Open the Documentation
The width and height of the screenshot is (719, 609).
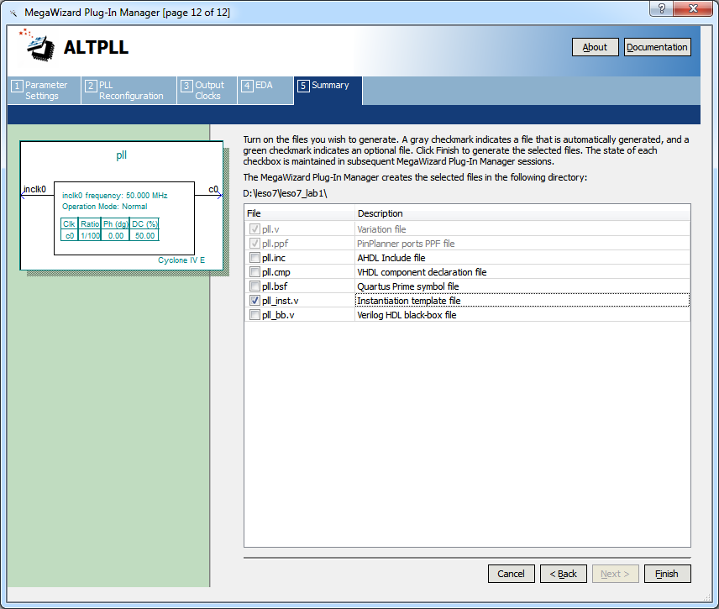657,47
